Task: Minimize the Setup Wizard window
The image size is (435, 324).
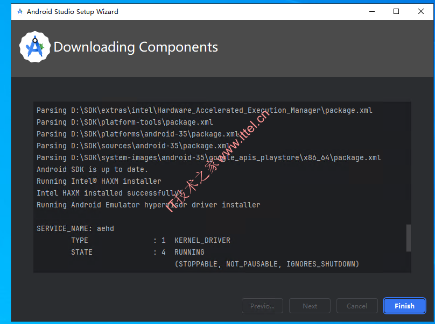Action: coord(372,11)
